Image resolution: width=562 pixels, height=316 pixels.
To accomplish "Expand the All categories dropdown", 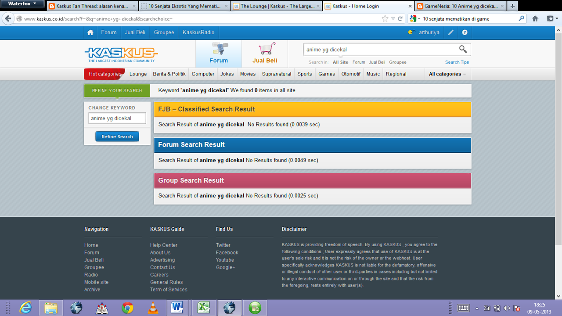I will pos(447,74).
